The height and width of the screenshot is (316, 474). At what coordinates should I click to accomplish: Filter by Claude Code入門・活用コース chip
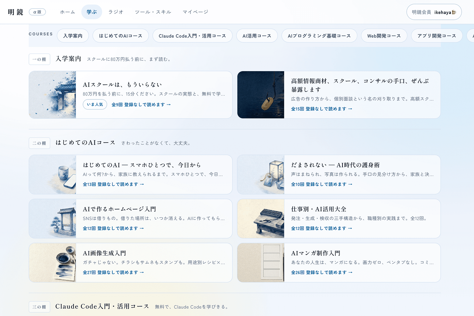[192, 36]
